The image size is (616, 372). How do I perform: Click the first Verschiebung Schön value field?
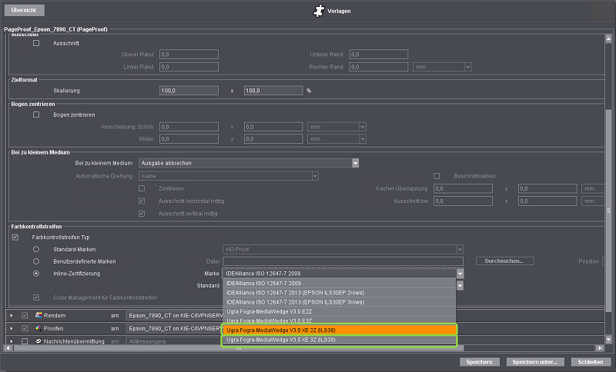coord(189,127)
